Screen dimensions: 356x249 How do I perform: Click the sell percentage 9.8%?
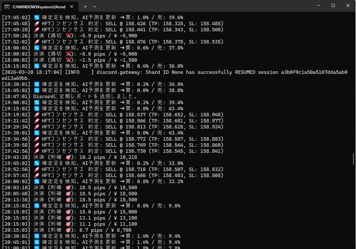click(174, 206)
